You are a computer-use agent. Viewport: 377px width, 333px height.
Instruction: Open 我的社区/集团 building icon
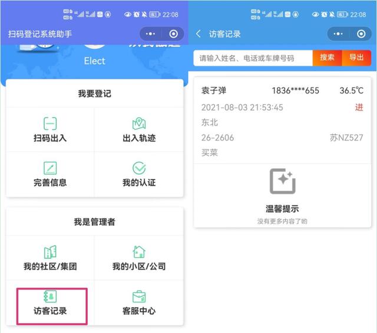click(x=50, y=252)
